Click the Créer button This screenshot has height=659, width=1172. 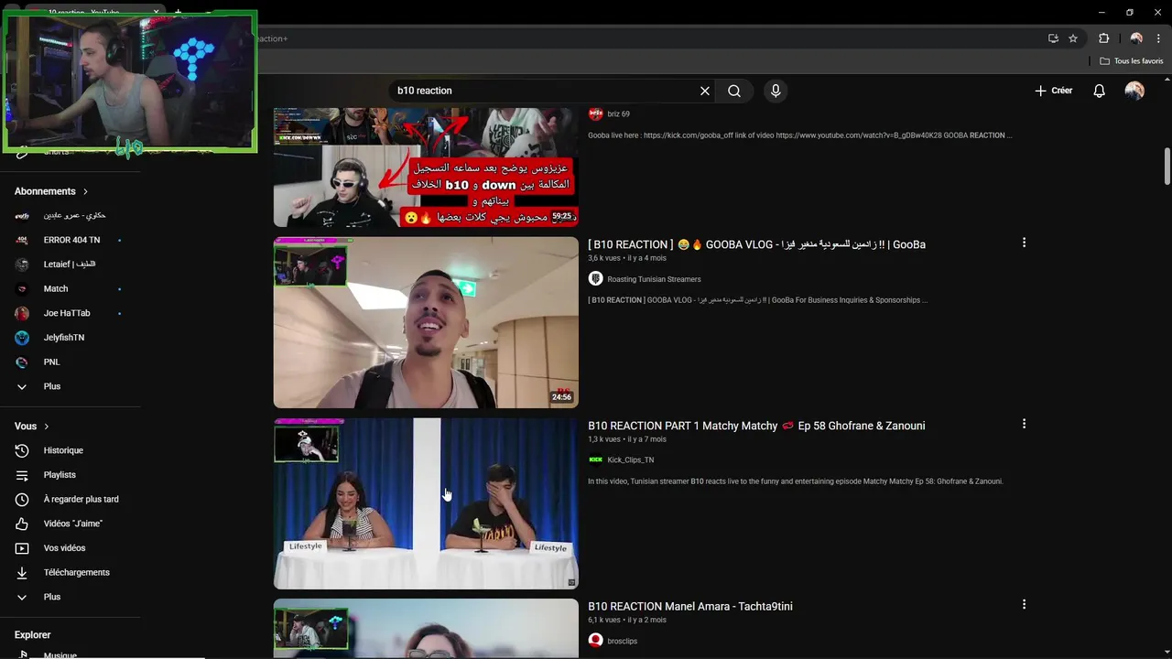tap(1053, 91)
